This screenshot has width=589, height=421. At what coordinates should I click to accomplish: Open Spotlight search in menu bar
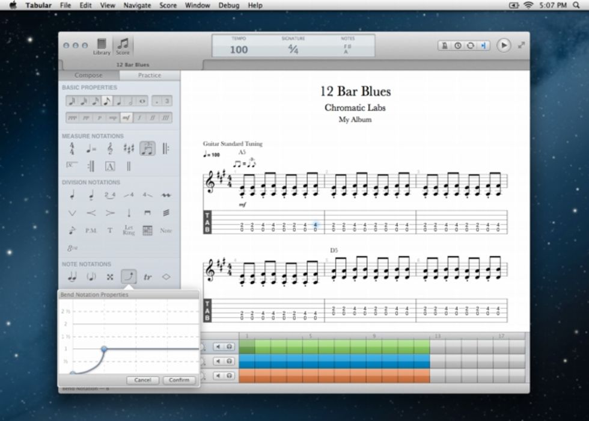pyautogui.click(x=576, y=5)
